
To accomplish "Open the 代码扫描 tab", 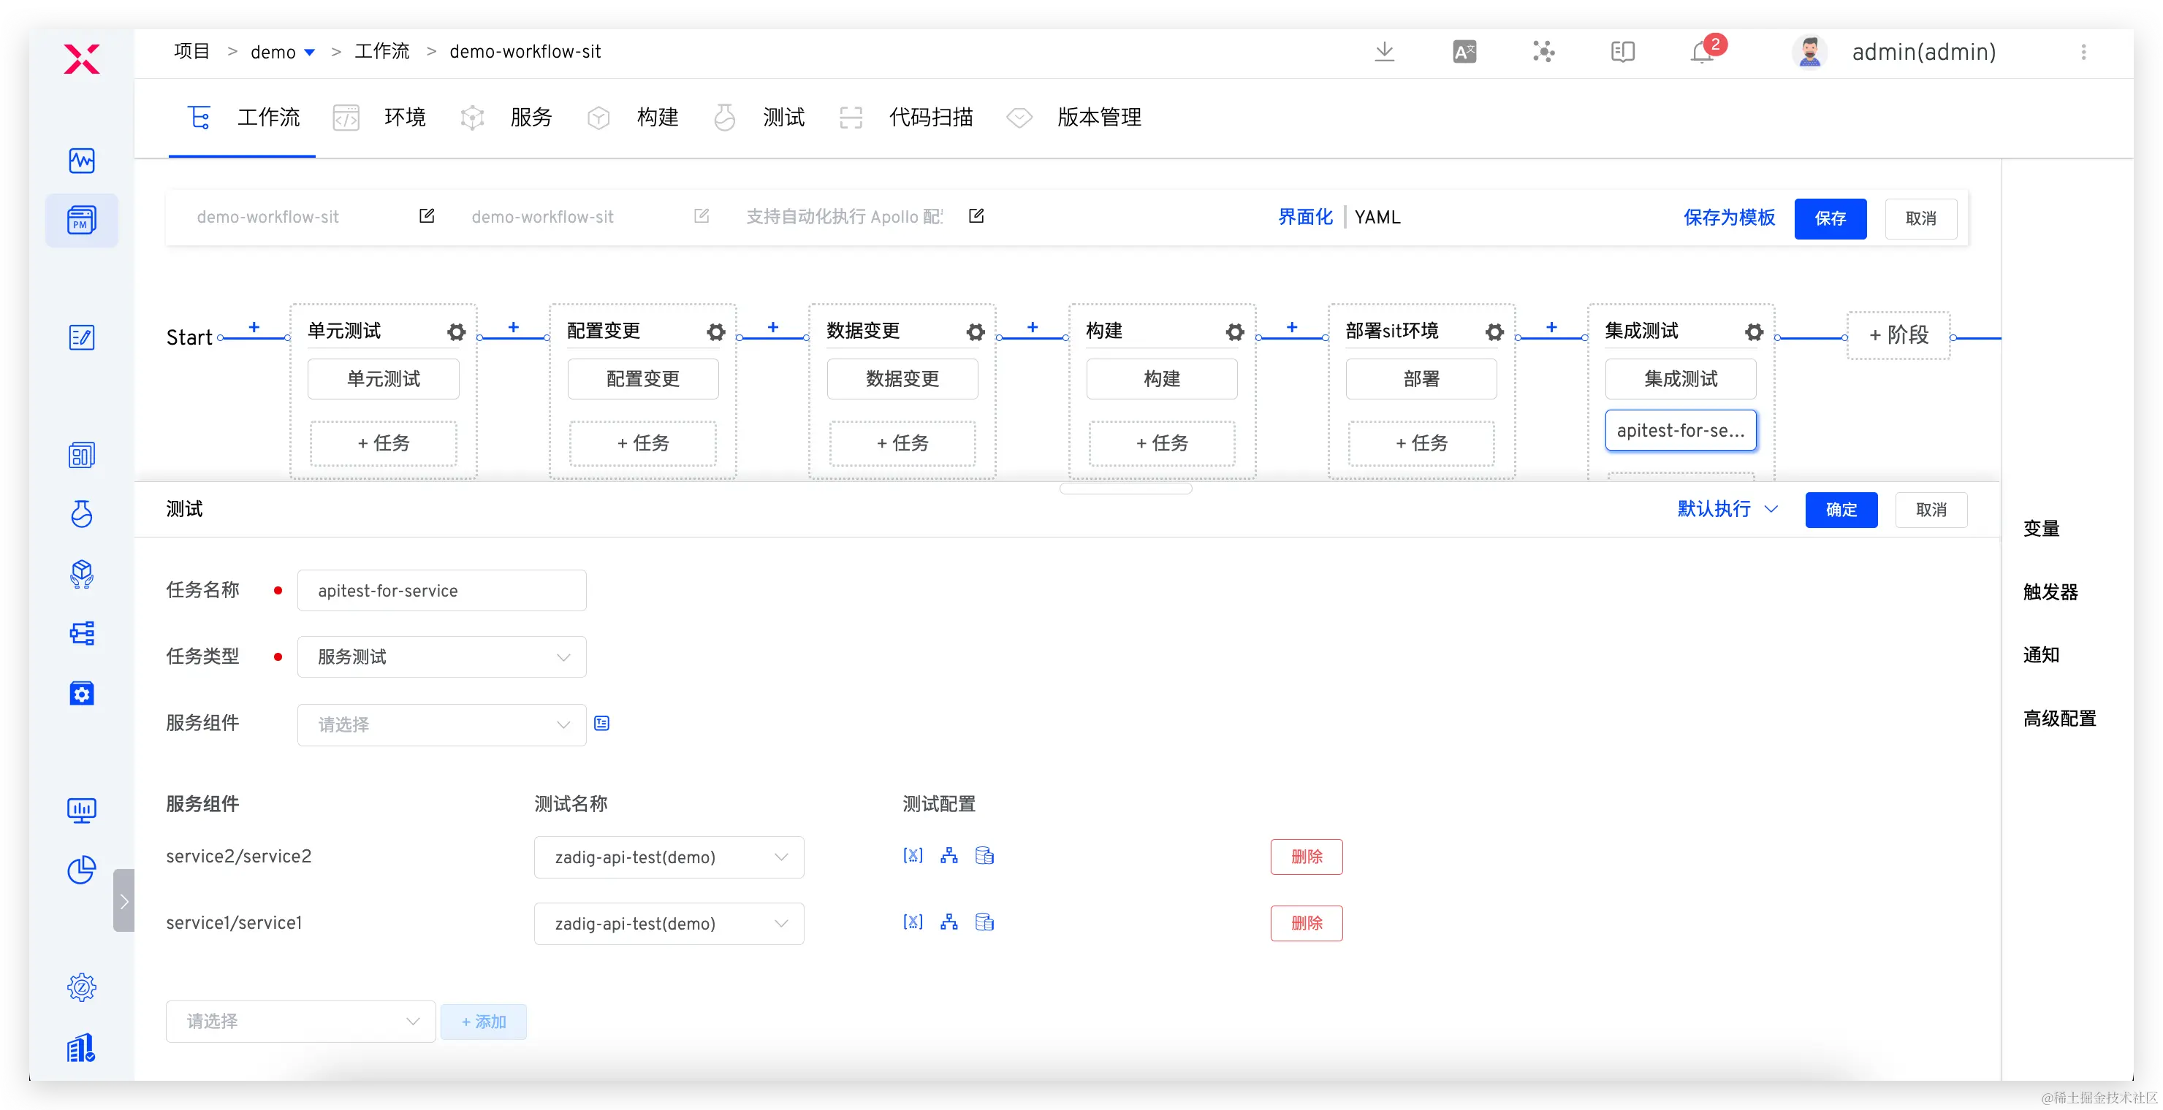I will pyautogui.click(x=930, y=118).
